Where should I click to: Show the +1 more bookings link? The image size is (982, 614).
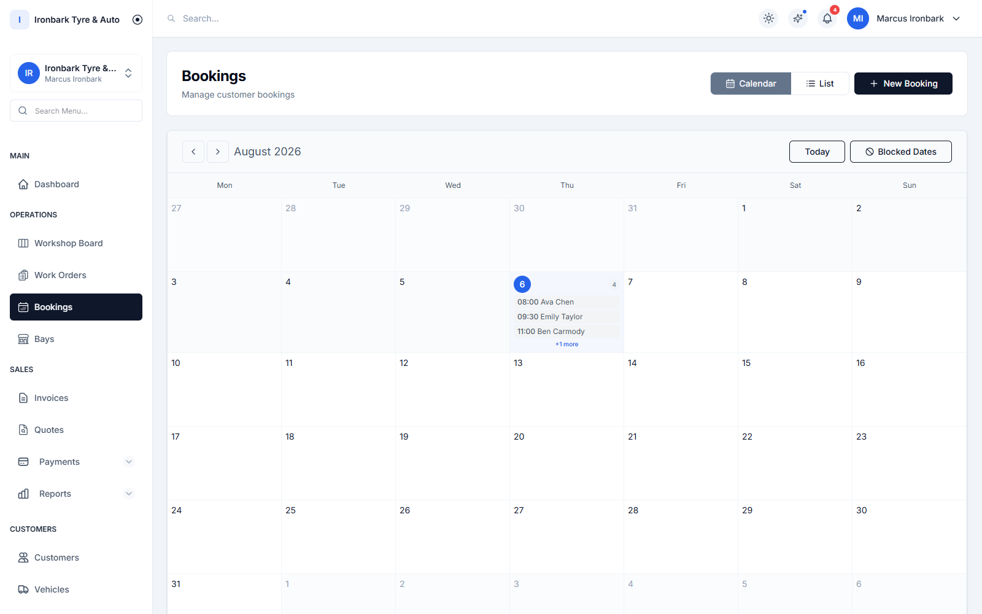(566, 344)
